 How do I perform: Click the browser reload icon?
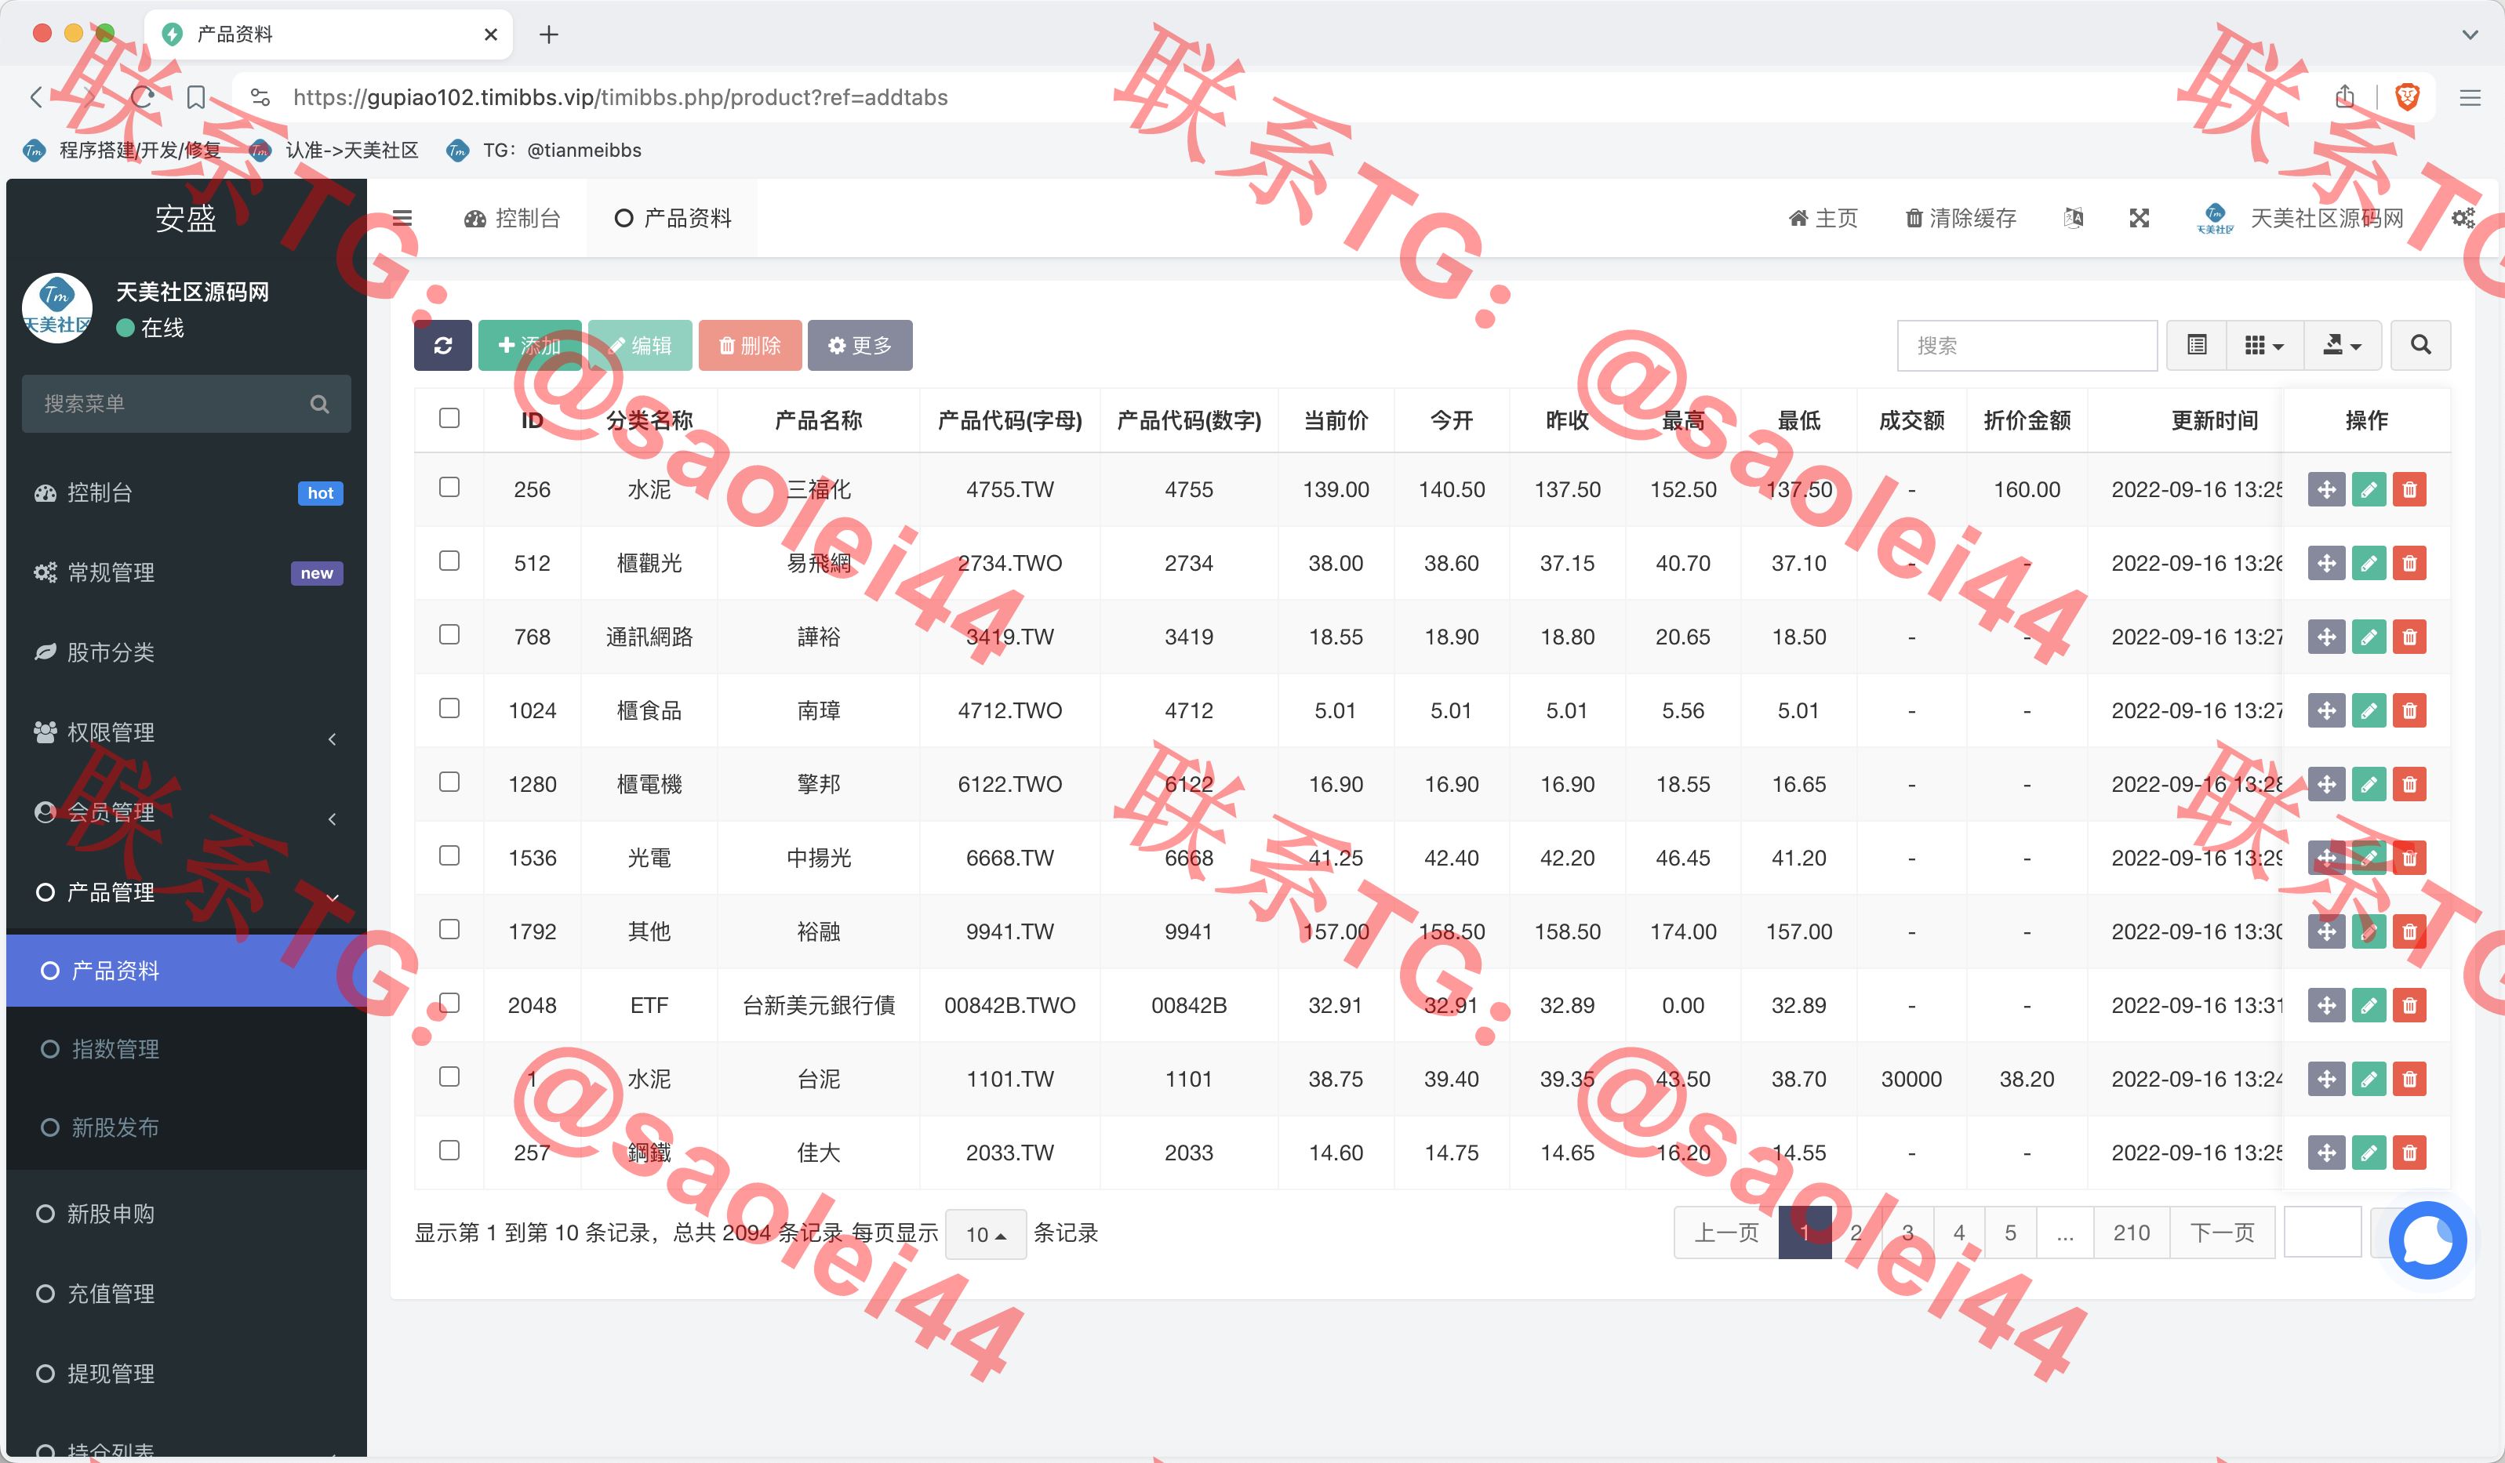[142, 96]
